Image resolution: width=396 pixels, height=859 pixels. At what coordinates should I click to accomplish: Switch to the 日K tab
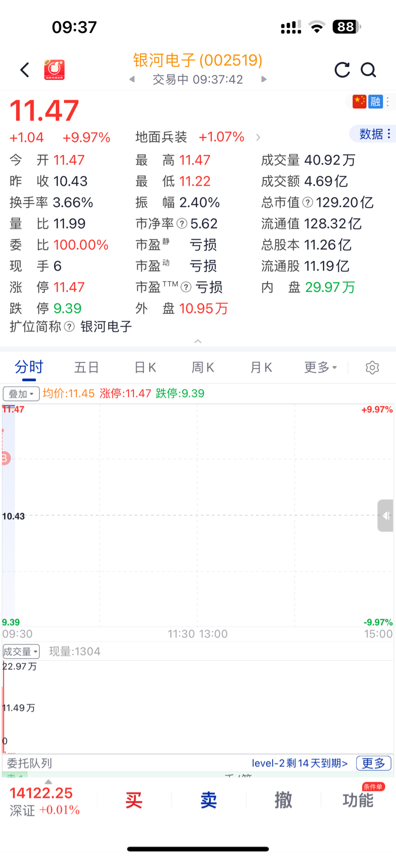click(x=145, y=367)
